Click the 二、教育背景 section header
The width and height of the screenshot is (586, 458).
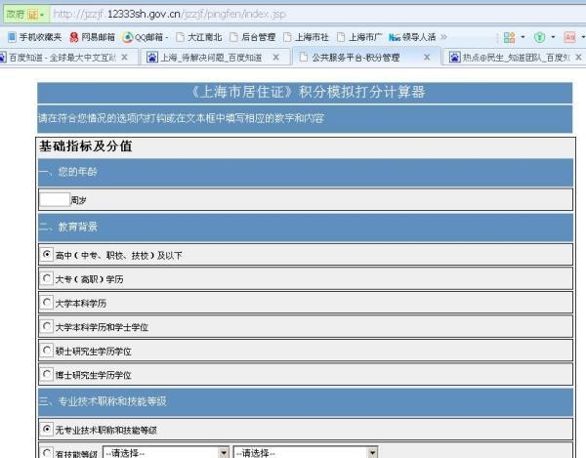pyautogui.click(x=306, y=228)
